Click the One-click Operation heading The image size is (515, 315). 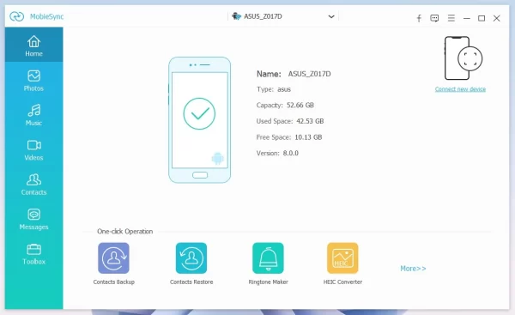tap(124, 231)
